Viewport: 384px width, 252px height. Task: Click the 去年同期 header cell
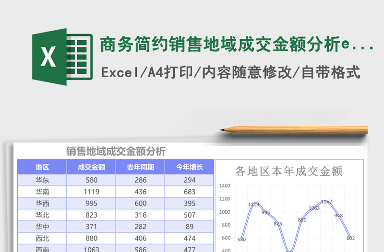[x=140, y=167]
